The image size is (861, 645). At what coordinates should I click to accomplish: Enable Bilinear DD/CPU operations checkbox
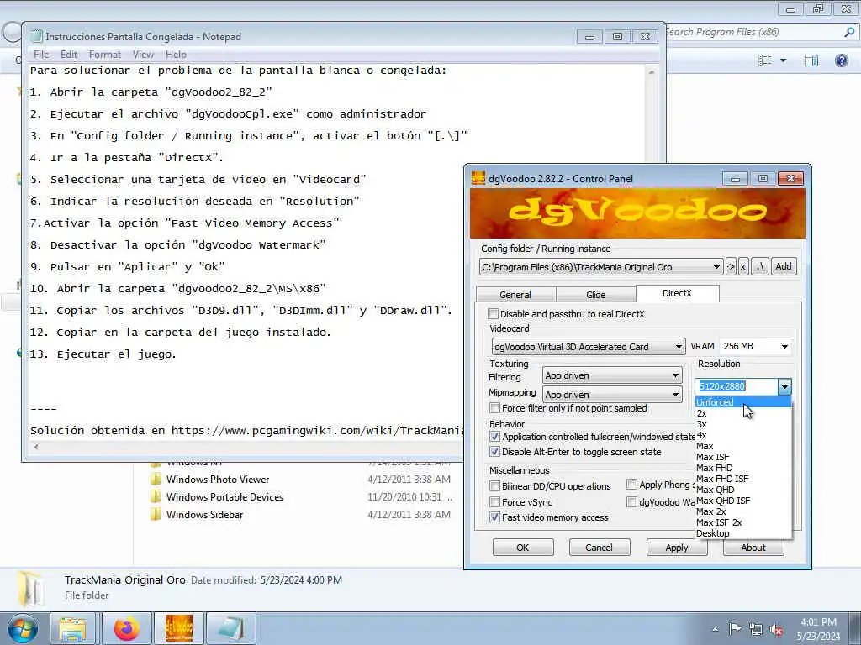[494, 486]
